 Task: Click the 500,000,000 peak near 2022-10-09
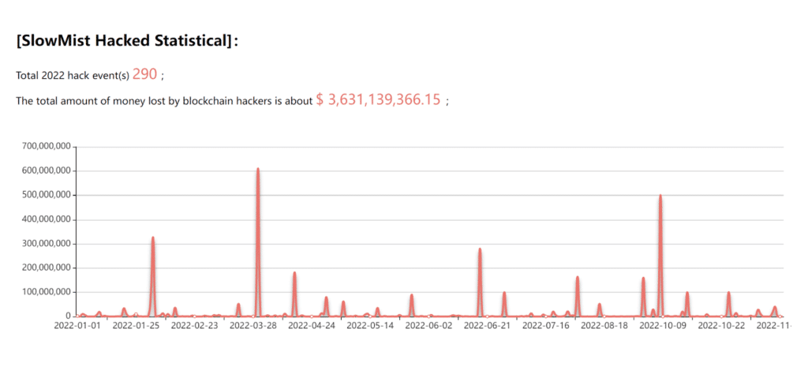pyautogui.click(x=660, y=196)
